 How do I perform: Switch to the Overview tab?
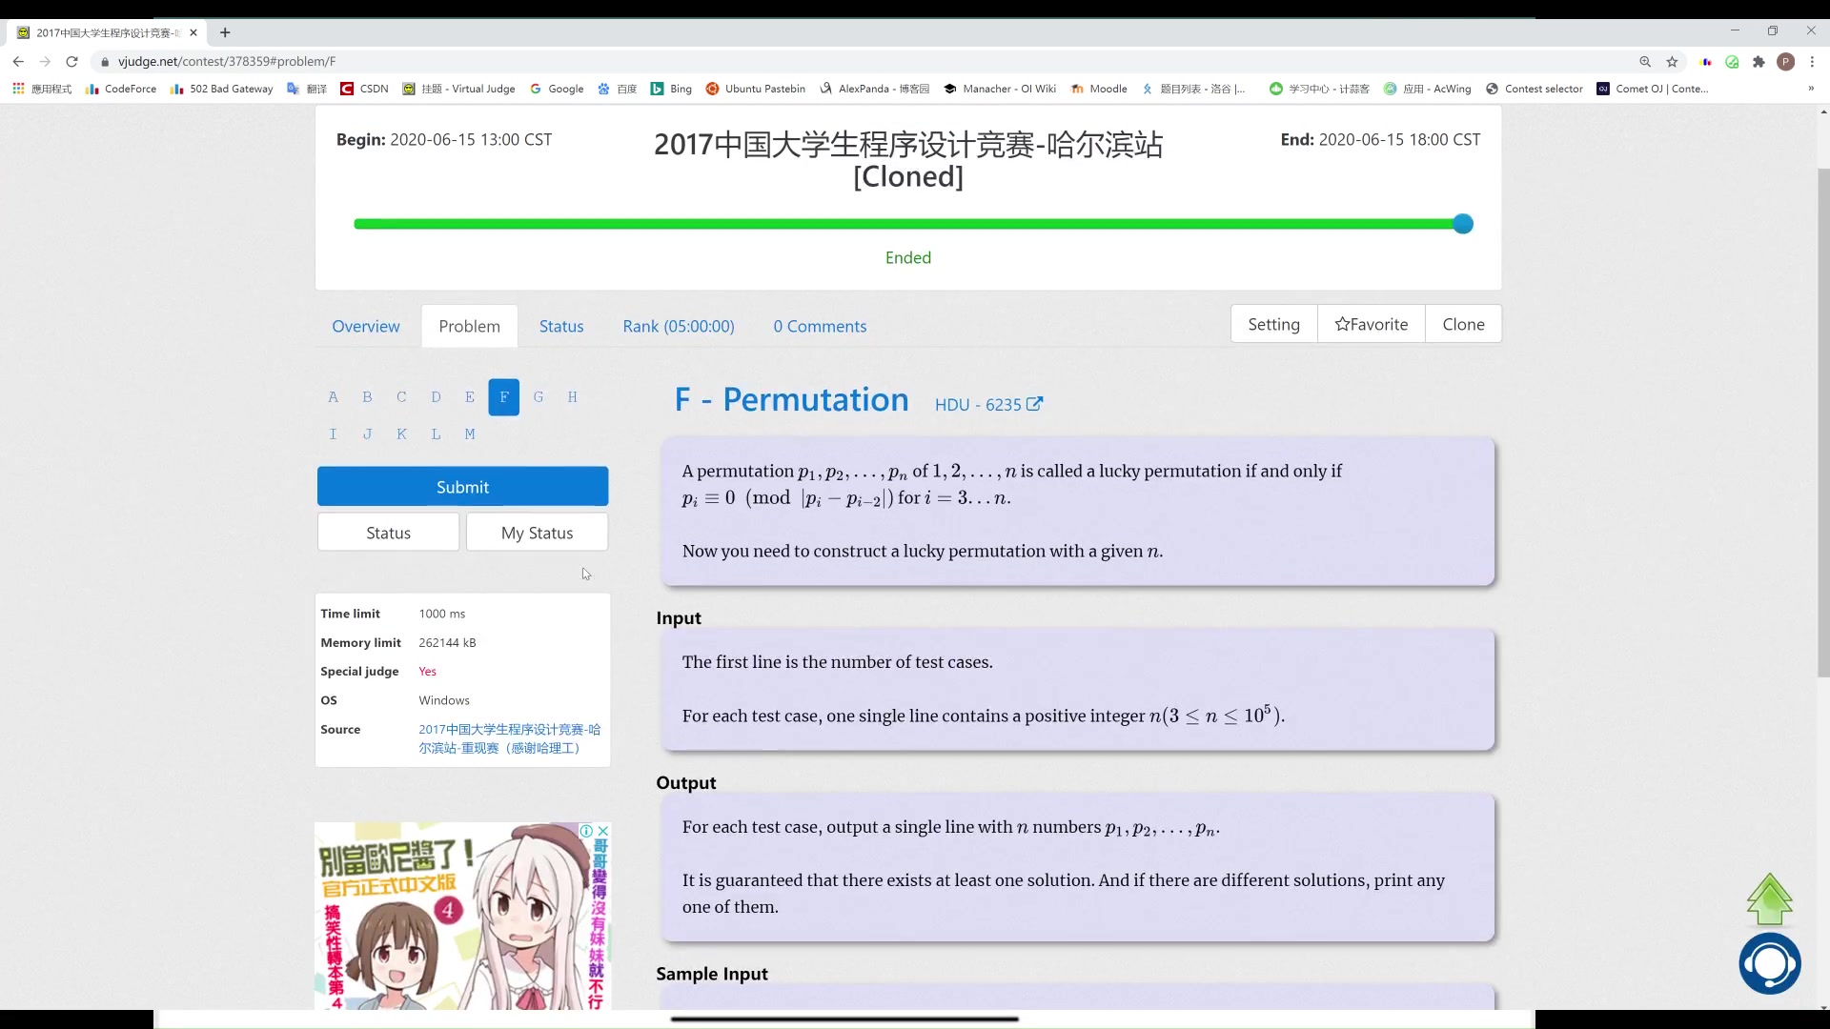click(x=366, y=327)
